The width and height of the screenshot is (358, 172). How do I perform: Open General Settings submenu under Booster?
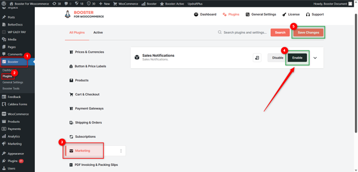(13, 83)
